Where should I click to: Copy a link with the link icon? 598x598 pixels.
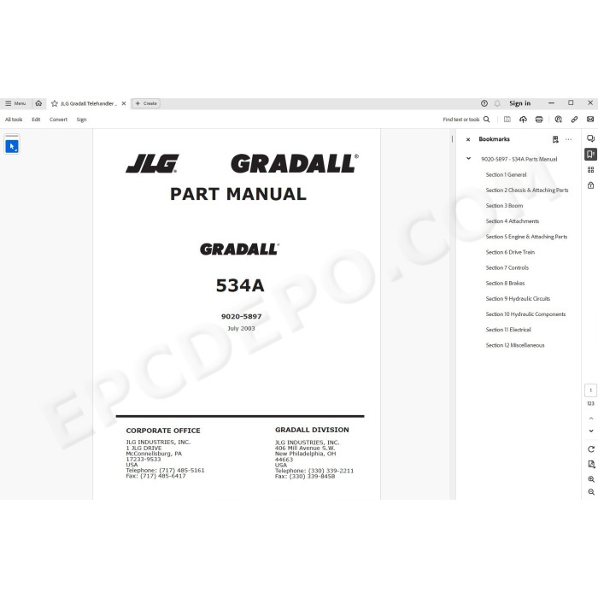574,120
